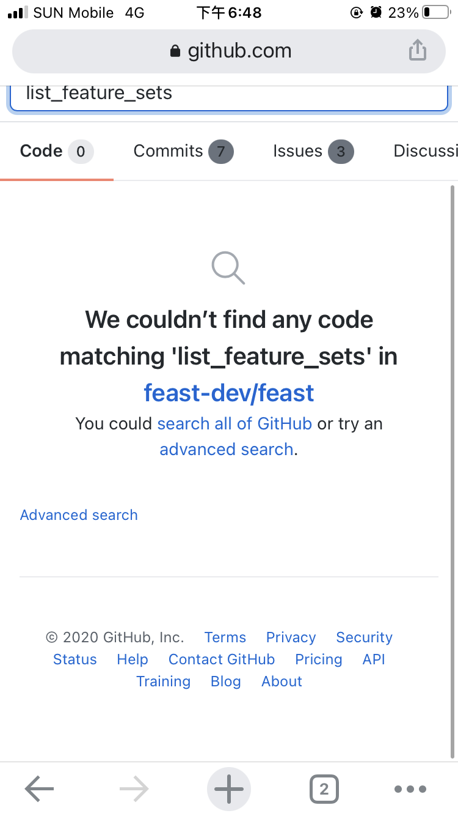Open a new tab with the plus icon

[x=228, y=788]
